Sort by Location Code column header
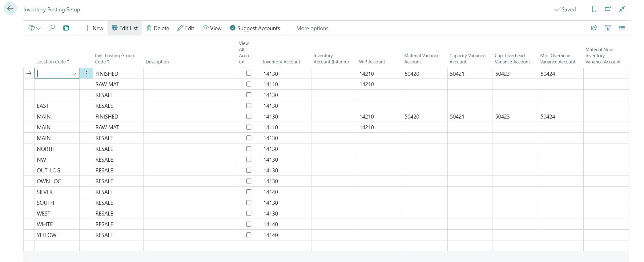 pos(53,62)
